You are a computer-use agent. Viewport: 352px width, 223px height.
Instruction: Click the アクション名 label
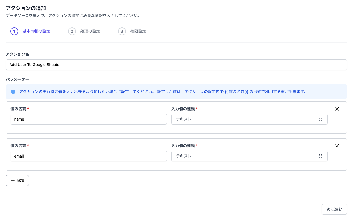point(17,54)
